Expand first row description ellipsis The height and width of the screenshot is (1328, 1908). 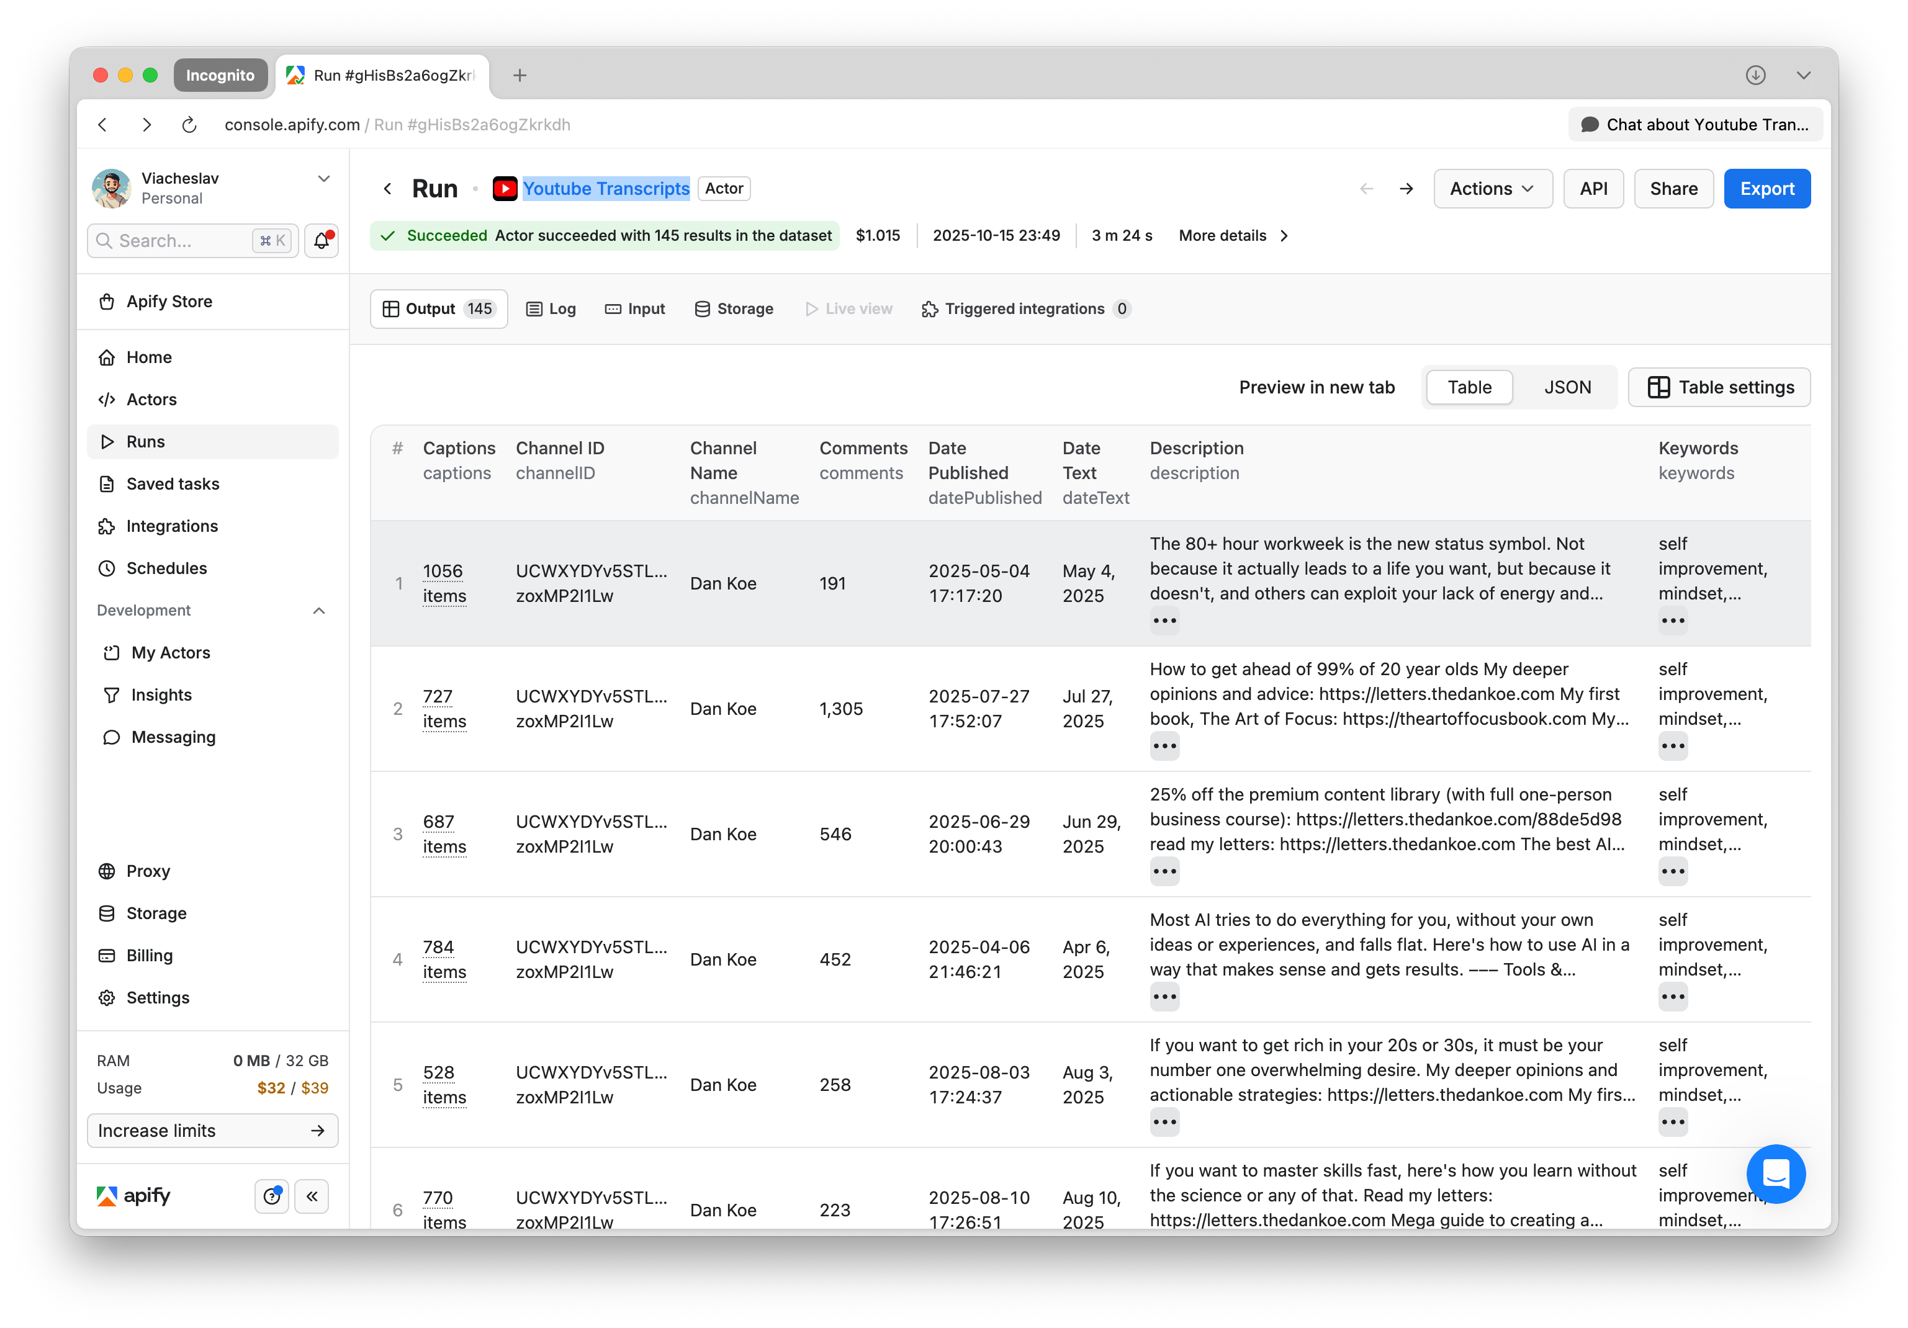(x=1164, y=621)
